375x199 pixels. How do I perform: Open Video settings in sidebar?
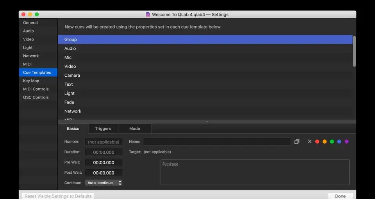38,39
